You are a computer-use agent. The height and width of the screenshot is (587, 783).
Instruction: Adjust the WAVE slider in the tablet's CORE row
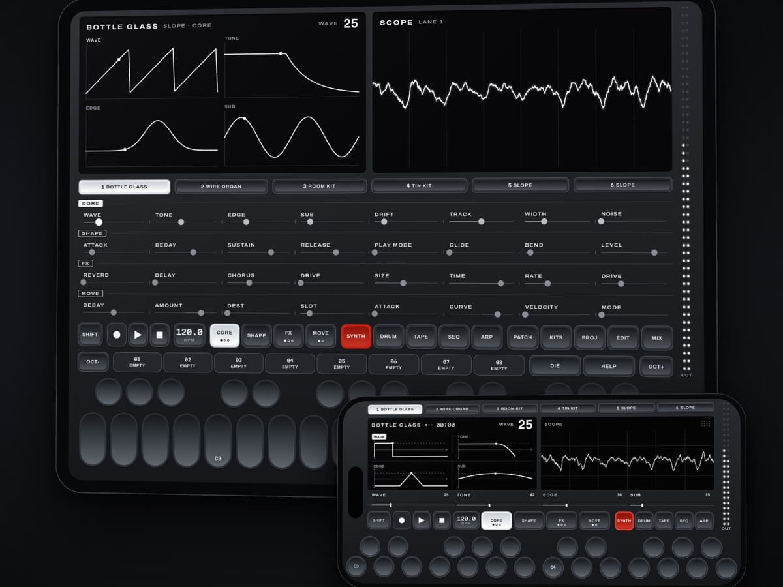click(114, 222)
